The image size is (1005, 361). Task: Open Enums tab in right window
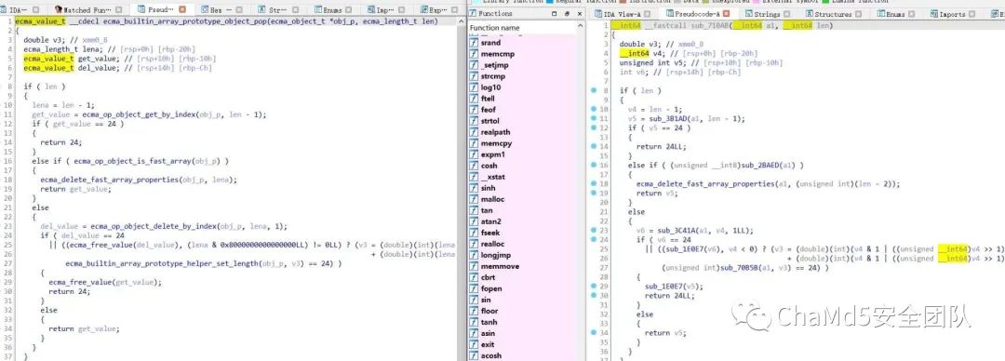(x=895, y=13)
